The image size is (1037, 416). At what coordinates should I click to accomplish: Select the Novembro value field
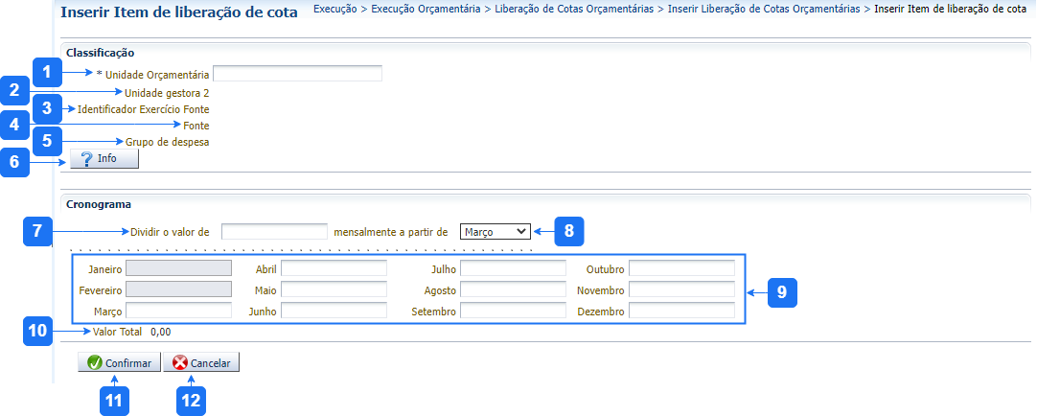[x=681, y=289]
